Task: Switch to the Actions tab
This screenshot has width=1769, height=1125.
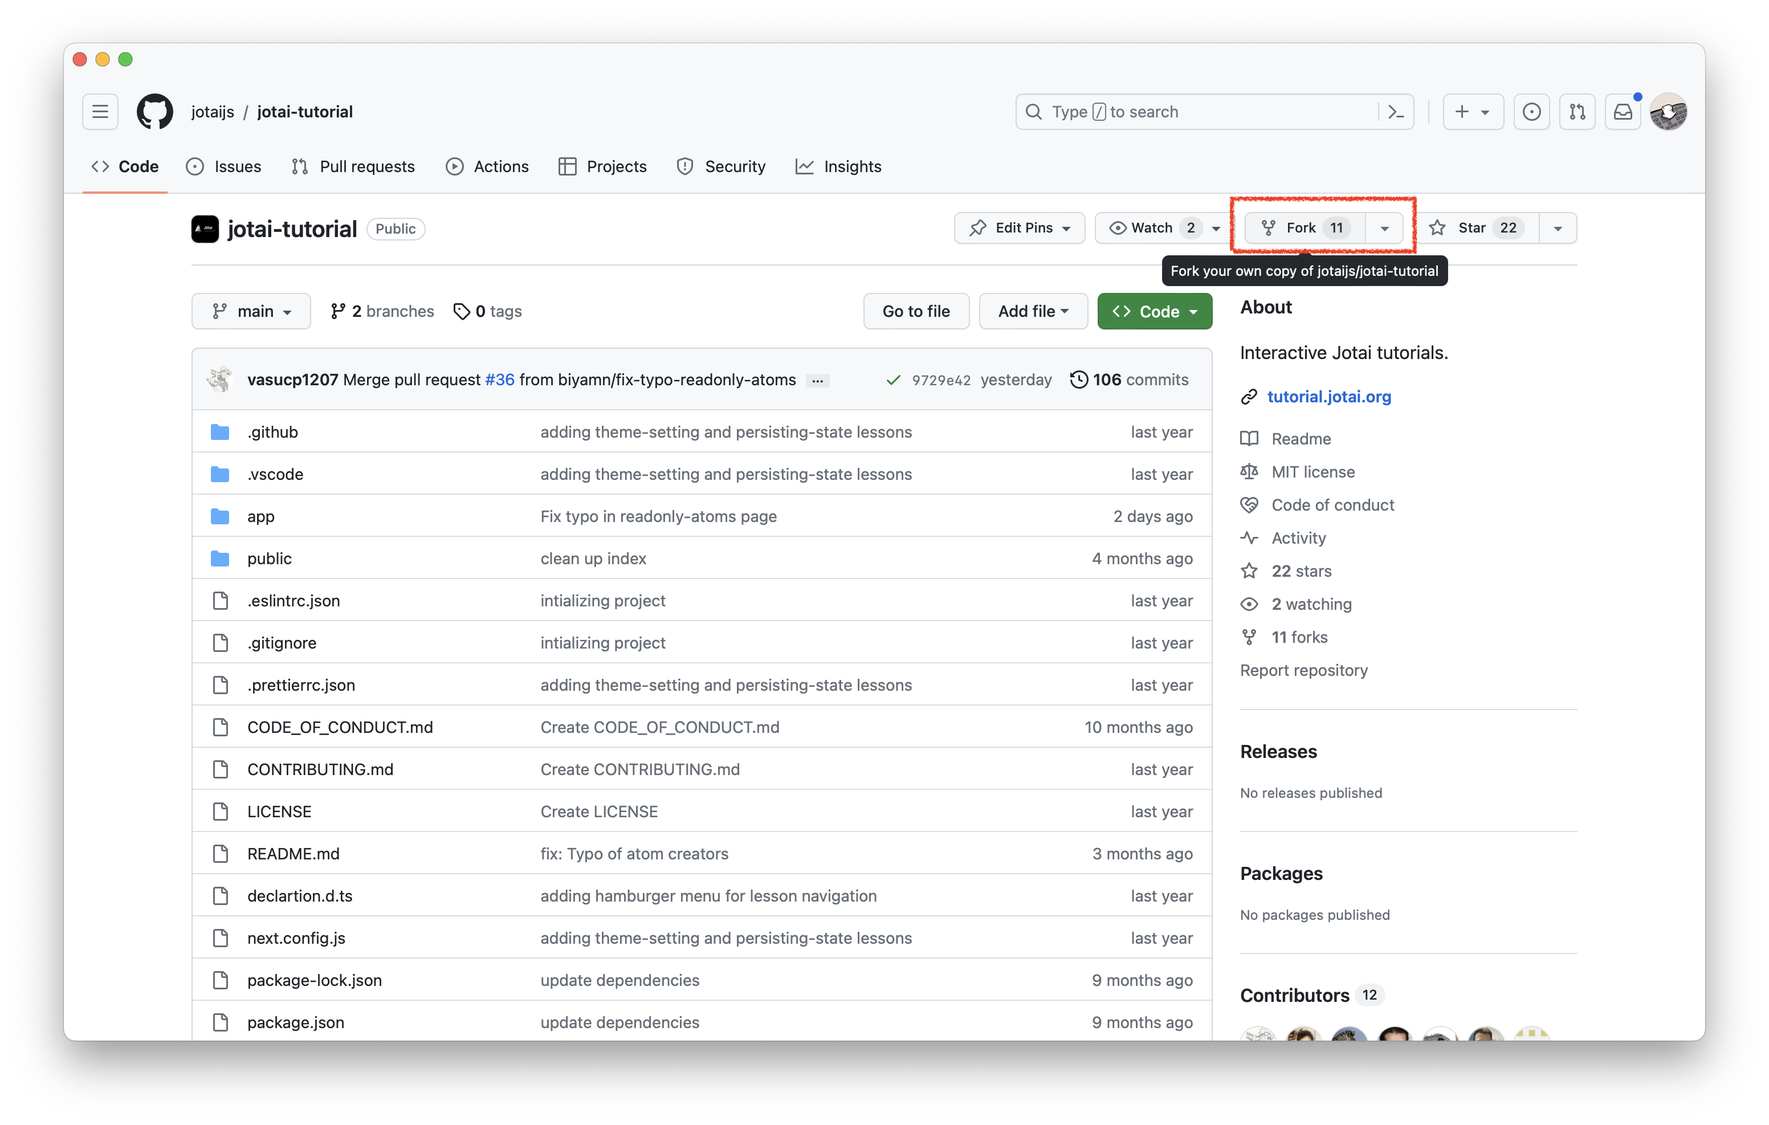Action: click(x=487, y=167)
